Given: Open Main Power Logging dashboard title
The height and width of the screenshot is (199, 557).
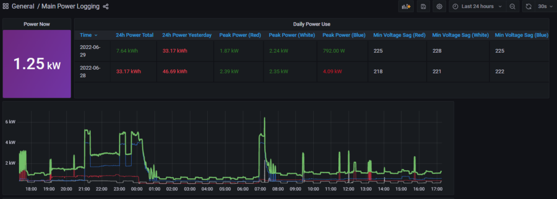Looking at the screenshot, I should (x=70, y=7).
